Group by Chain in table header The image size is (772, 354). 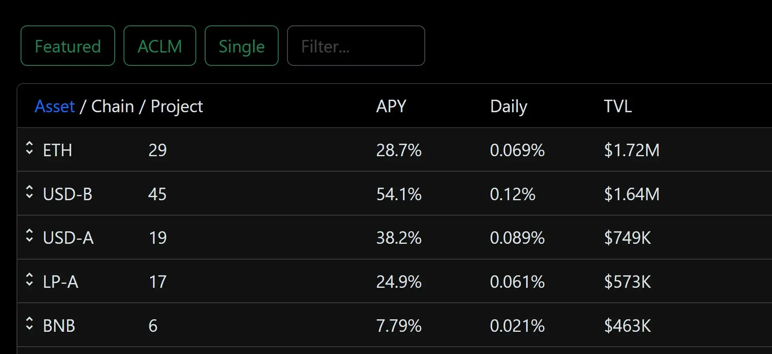(113, 107)
